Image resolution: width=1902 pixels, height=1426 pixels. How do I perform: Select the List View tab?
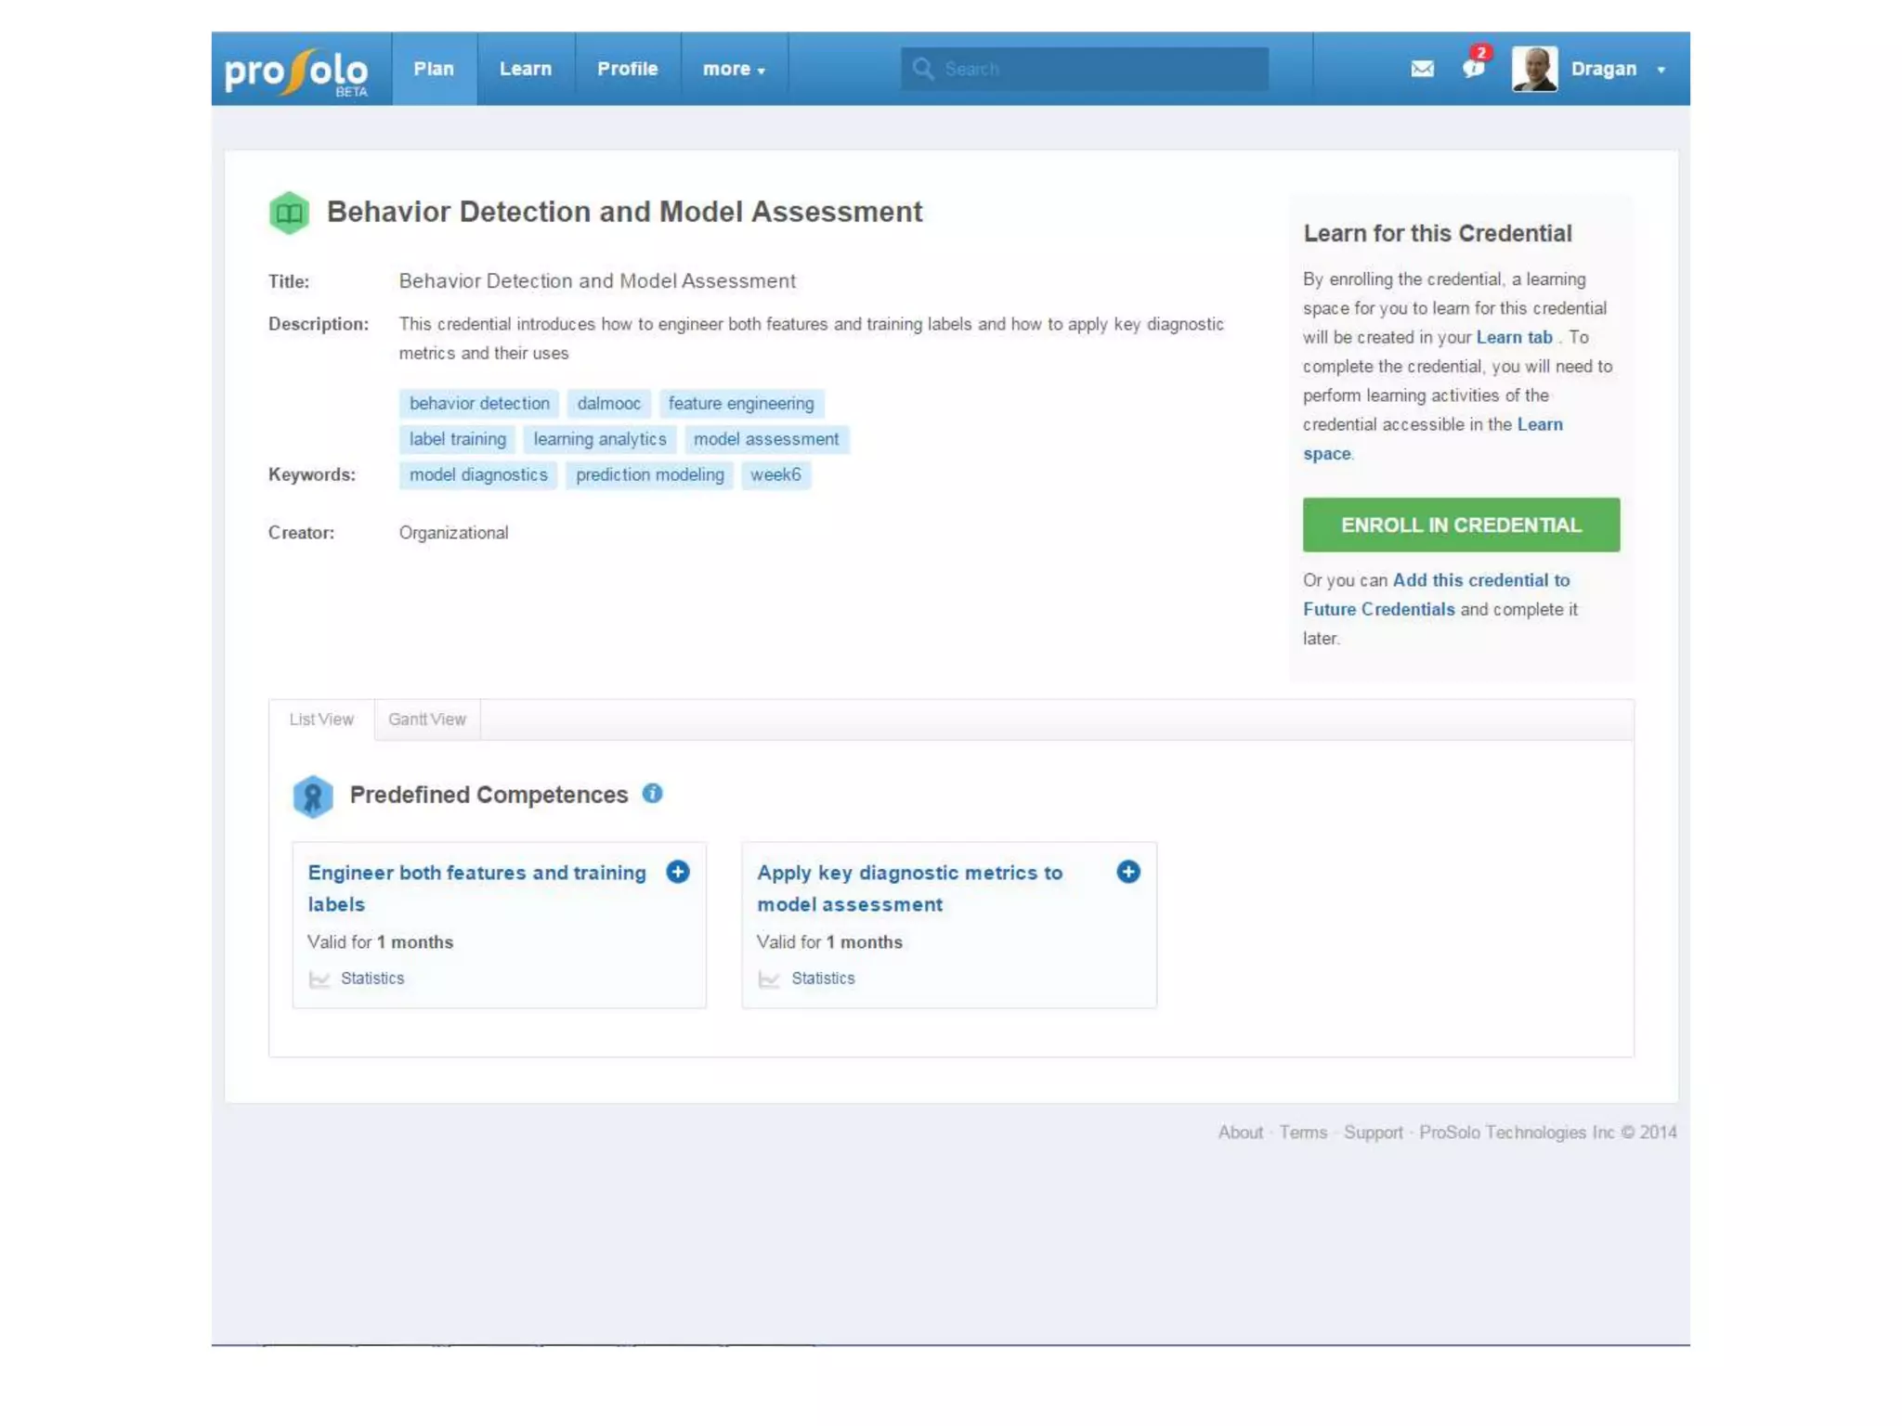pyautogui.click(x=320, y=719)
